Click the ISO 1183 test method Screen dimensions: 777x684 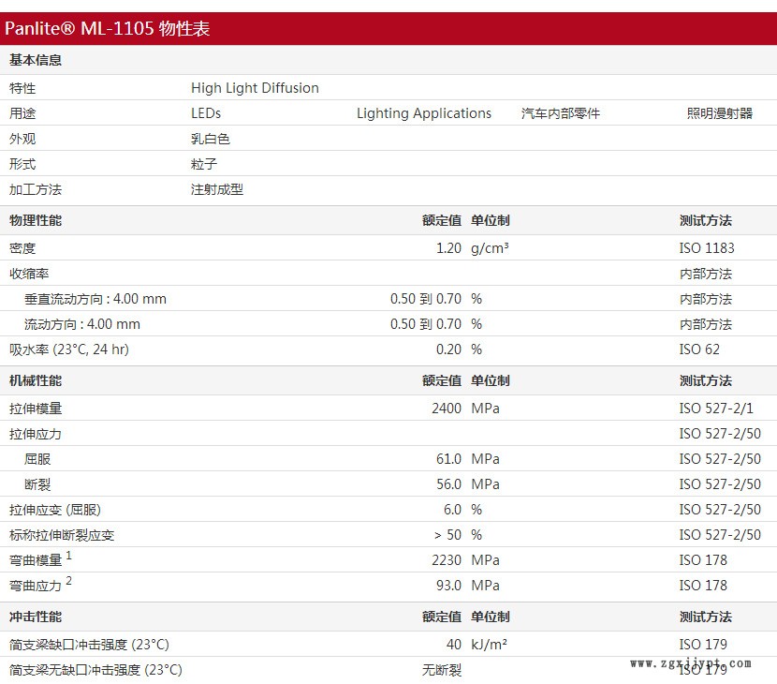707,248
